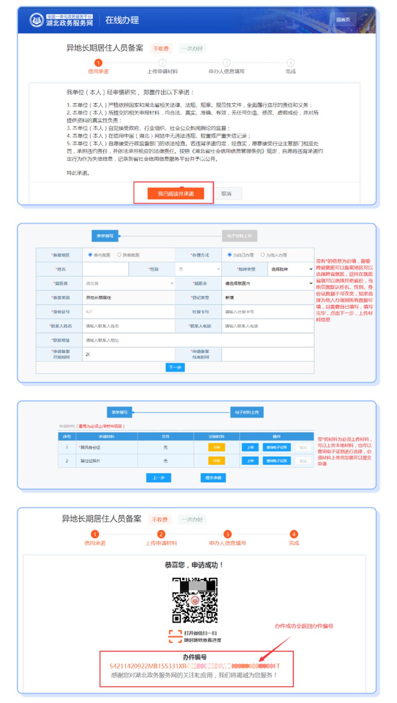The width and height of the screenshot is (397, 703).
Task: Choose the 为自己办理 radio option
Action: point(229,255)
